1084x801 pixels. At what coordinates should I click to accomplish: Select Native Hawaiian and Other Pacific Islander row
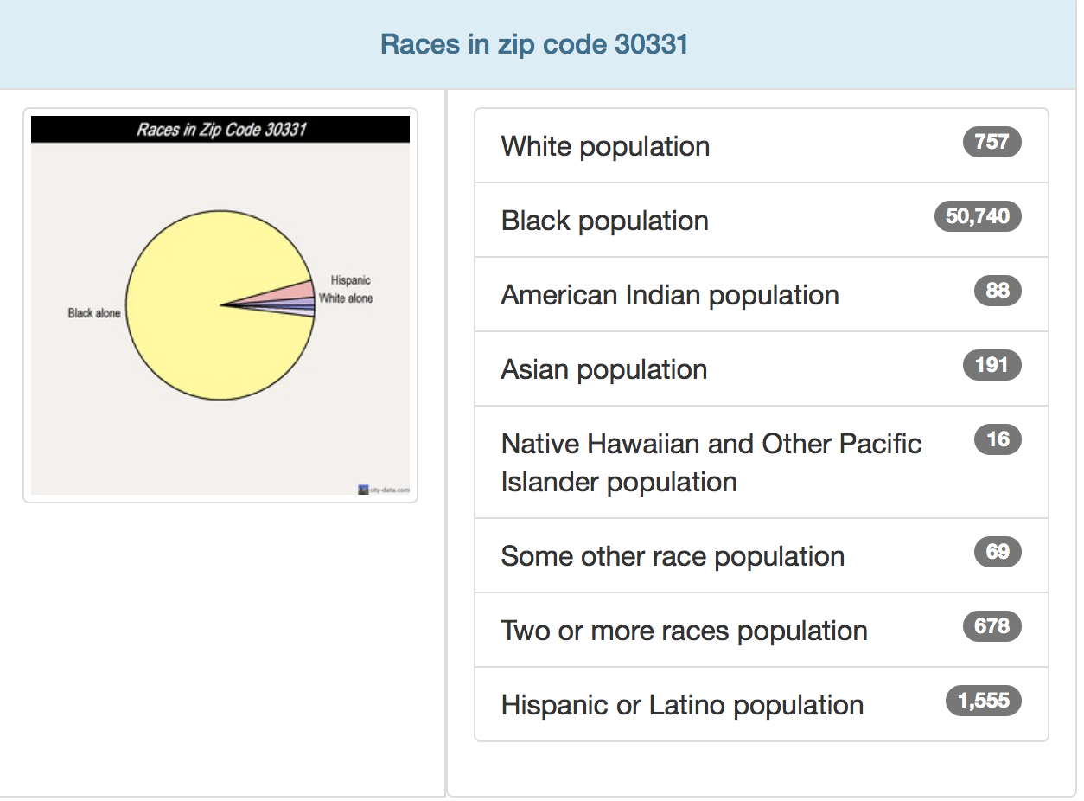pos(711,462)
